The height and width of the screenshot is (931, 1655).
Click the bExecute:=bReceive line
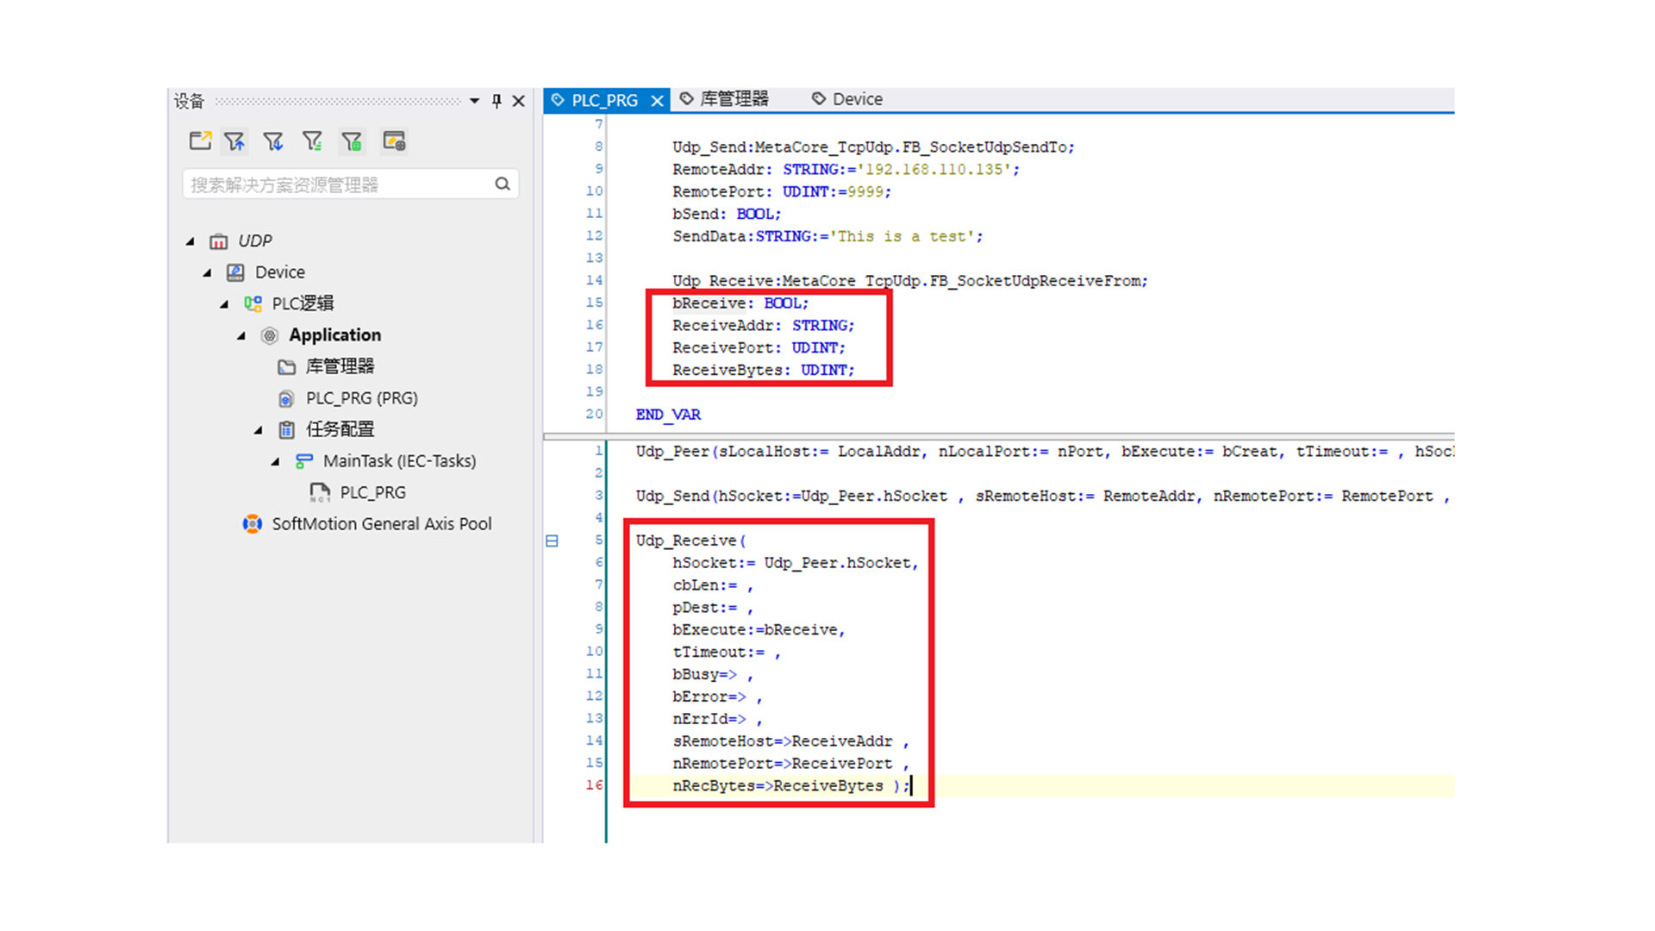(759, 630)
